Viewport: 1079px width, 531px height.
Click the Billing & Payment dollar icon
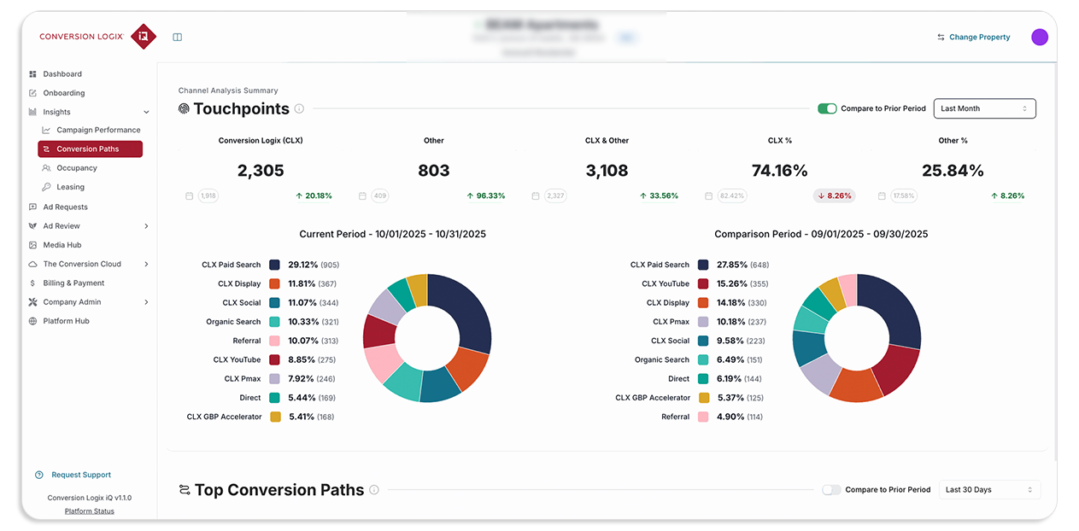tap(32, 283)
